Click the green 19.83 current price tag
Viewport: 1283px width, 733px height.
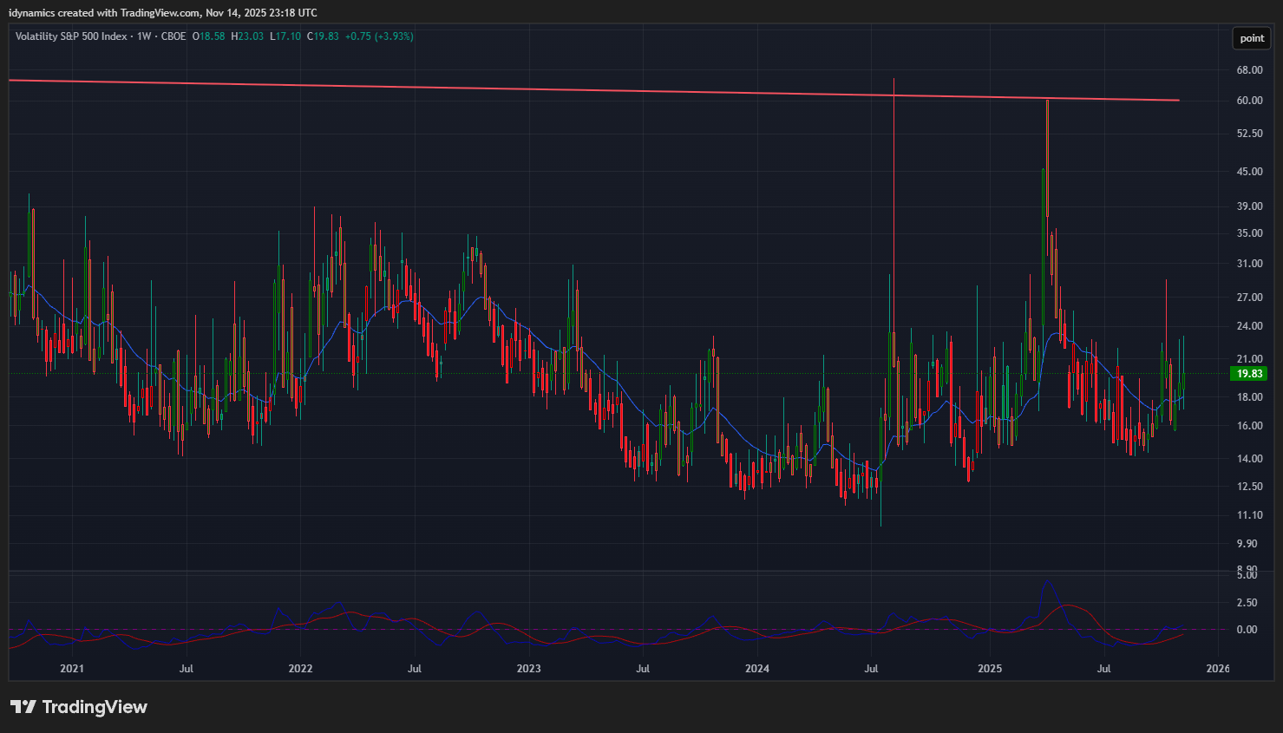[1249, 374]
